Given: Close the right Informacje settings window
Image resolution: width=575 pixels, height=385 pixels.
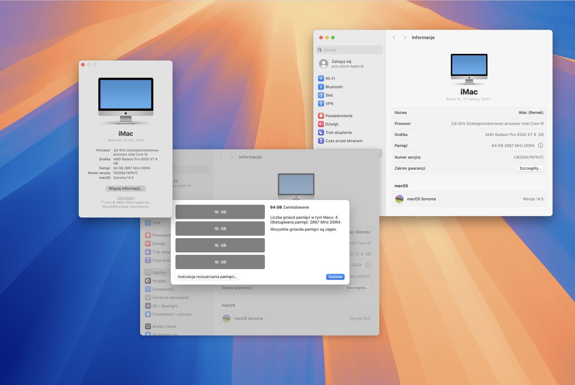Looking at the screenshot, I should tap(321, 37).
